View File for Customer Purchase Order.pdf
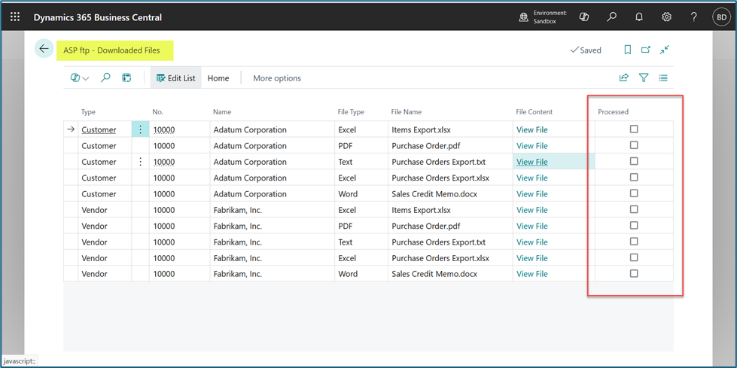The height and width of the screenshot is (368, 737). [x=532, y=146]
